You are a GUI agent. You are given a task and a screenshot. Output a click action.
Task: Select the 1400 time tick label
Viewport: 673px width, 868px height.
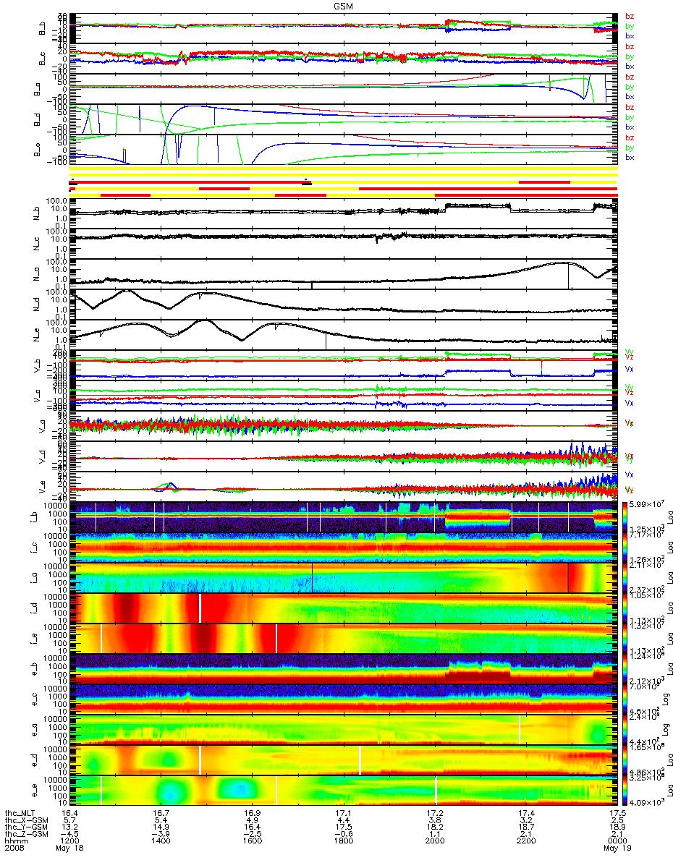[x=161, y=841]
